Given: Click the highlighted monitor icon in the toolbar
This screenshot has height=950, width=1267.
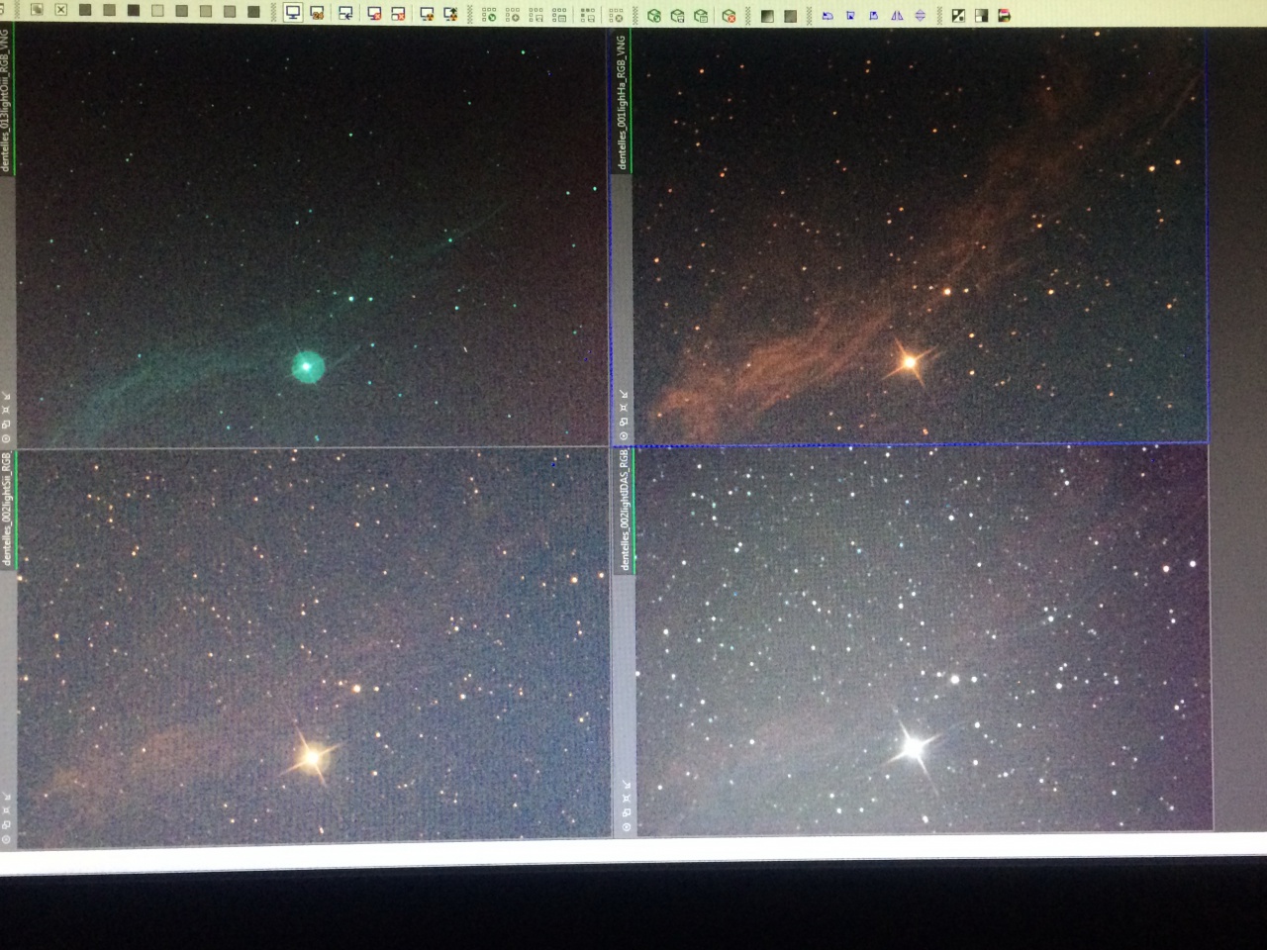Looking at the screenshot, I should pyautogui.click(x=293, y=13).
